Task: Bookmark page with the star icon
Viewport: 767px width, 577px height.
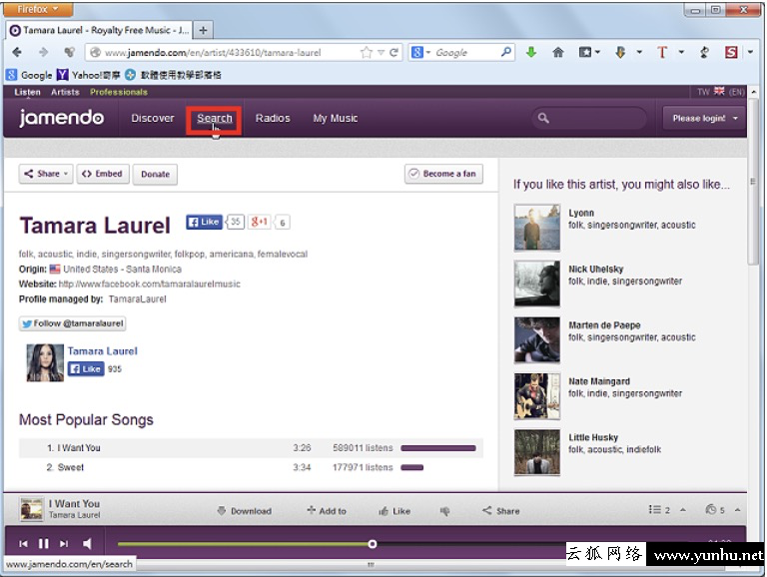Action: [x=366, y=53]
